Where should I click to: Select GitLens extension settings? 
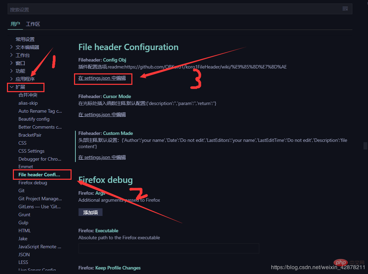pyautogui.click(x=39, y=207)
